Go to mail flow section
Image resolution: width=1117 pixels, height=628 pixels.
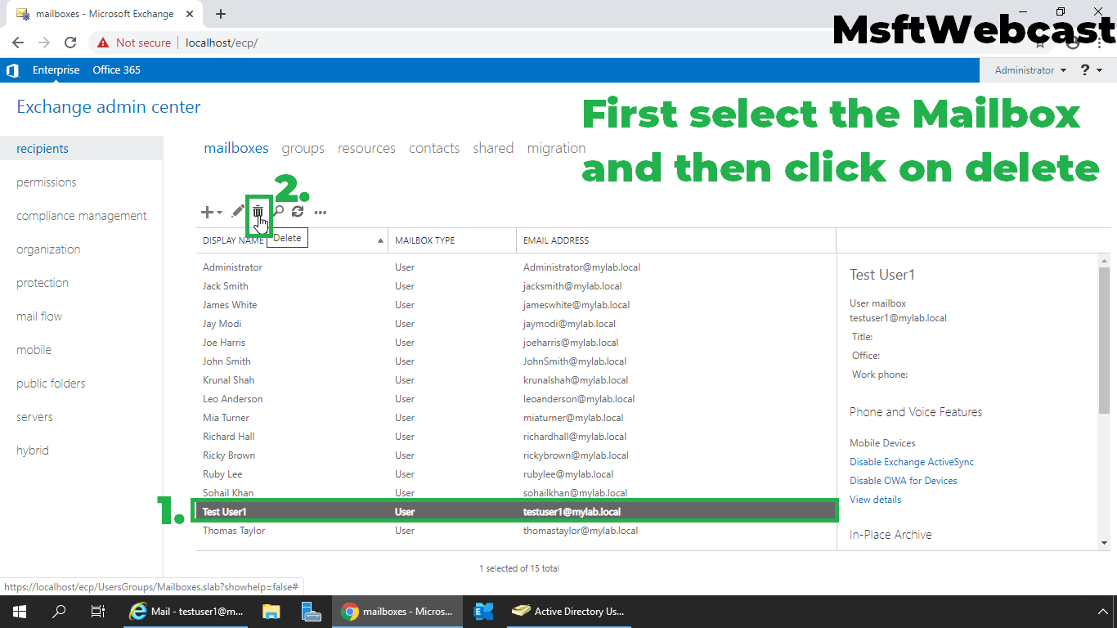point(39,316)
